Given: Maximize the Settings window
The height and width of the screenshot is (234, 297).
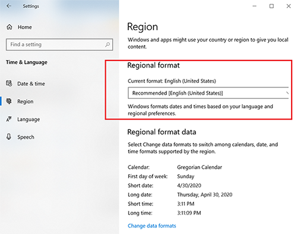Looking at the screenshot, I should [x=271, y=6].
